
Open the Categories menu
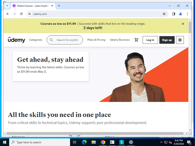pyautogui.click(x=35, y=40)
